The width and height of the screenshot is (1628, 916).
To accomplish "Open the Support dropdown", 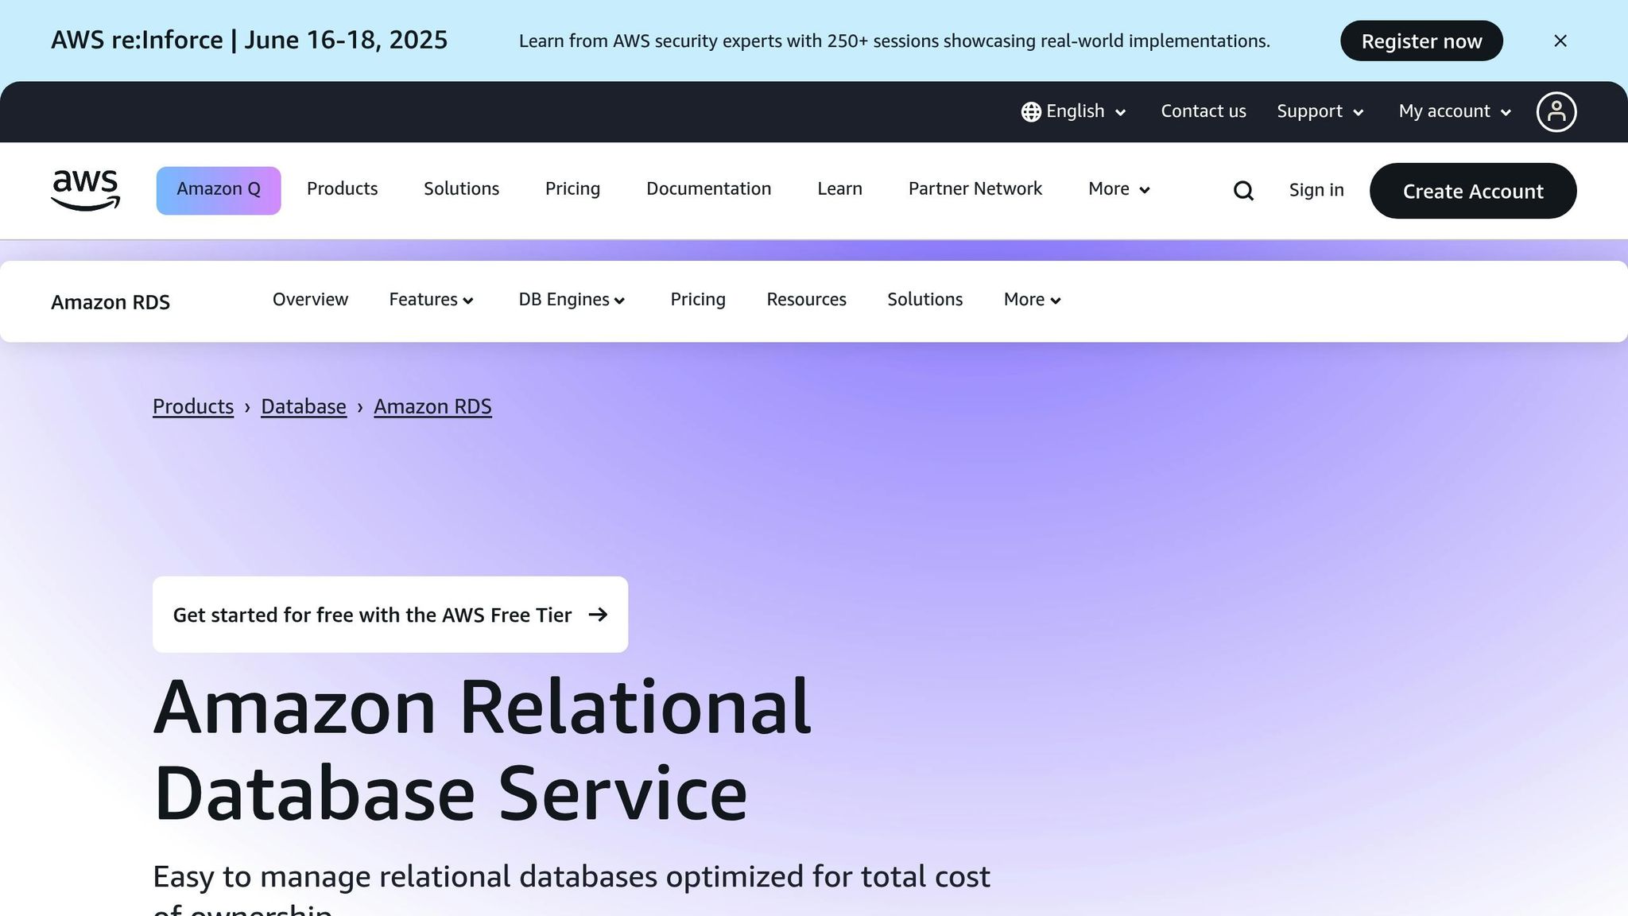I will [1320, 111].
